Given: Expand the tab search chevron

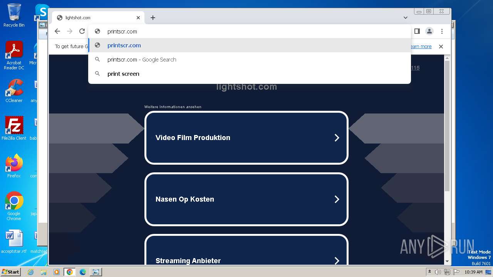Looking at the screenshot, I should [406, 18].
